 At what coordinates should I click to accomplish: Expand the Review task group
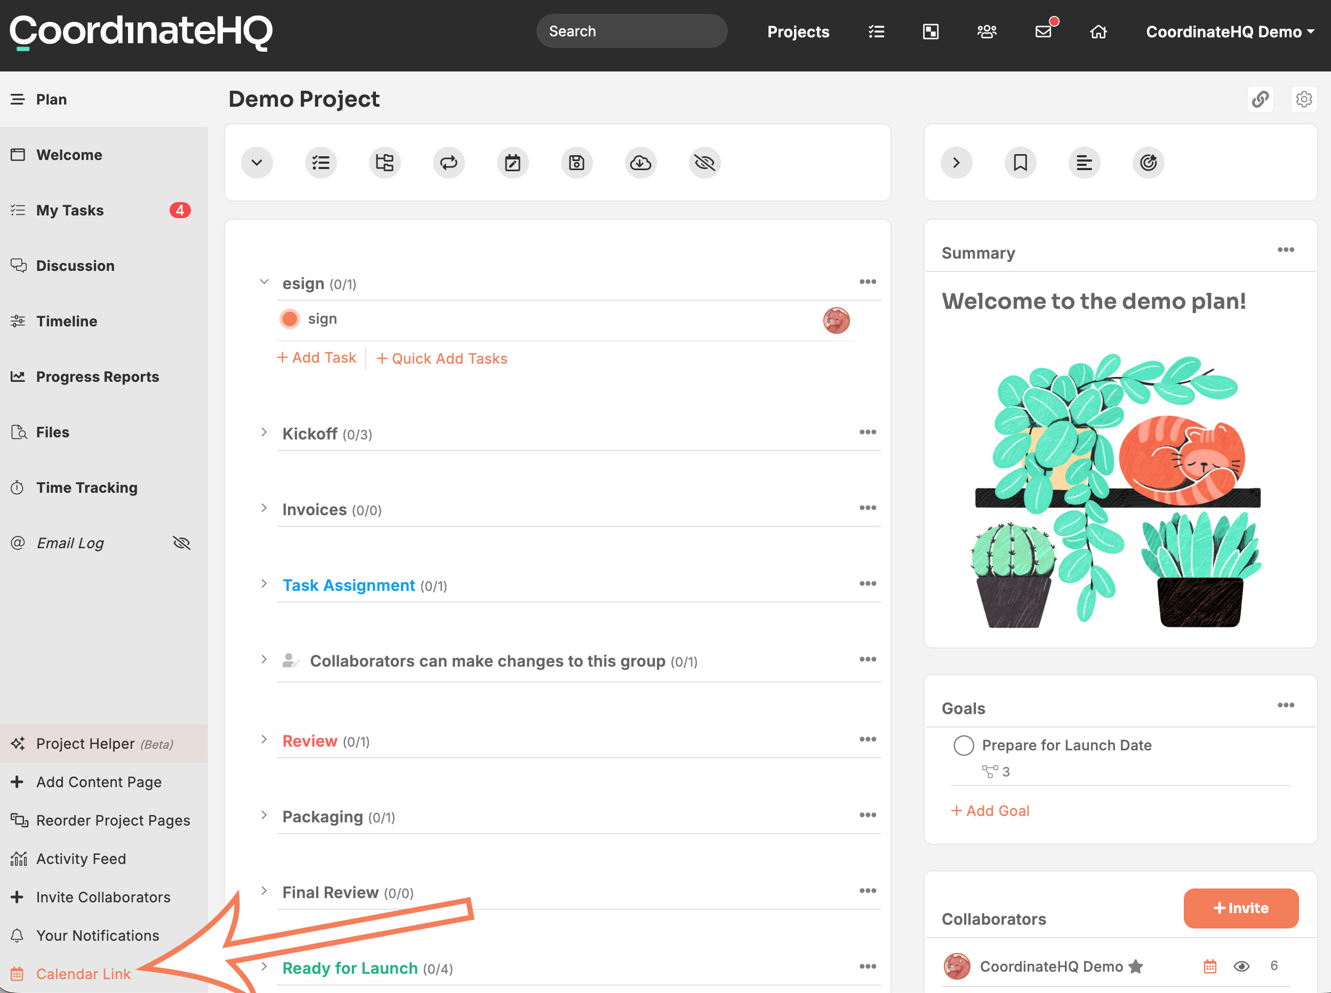click(264, 739)
